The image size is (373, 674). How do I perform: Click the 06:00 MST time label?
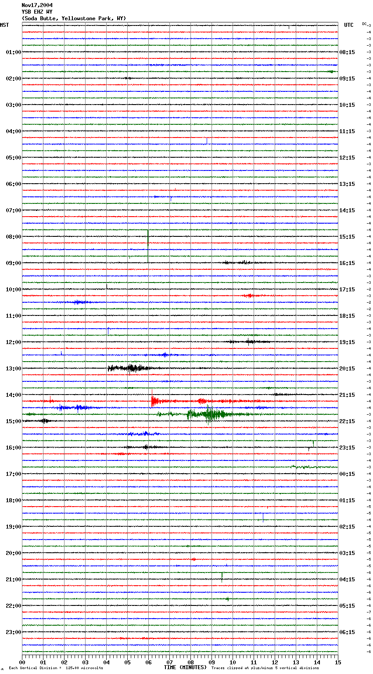[x=13, y=184]
